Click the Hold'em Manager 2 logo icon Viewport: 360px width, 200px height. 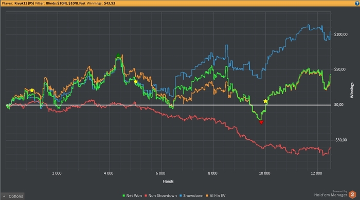click(x=352, y=194)
